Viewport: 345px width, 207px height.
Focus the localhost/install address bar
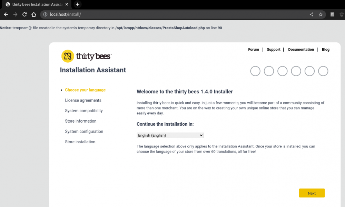pos(172,14)
